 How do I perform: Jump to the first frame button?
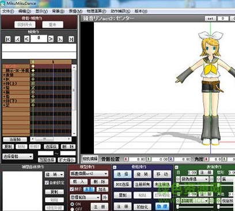pos(7,39)
